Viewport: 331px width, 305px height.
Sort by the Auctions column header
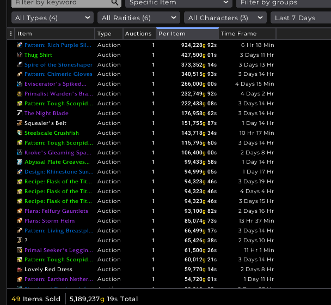(138, 34)
